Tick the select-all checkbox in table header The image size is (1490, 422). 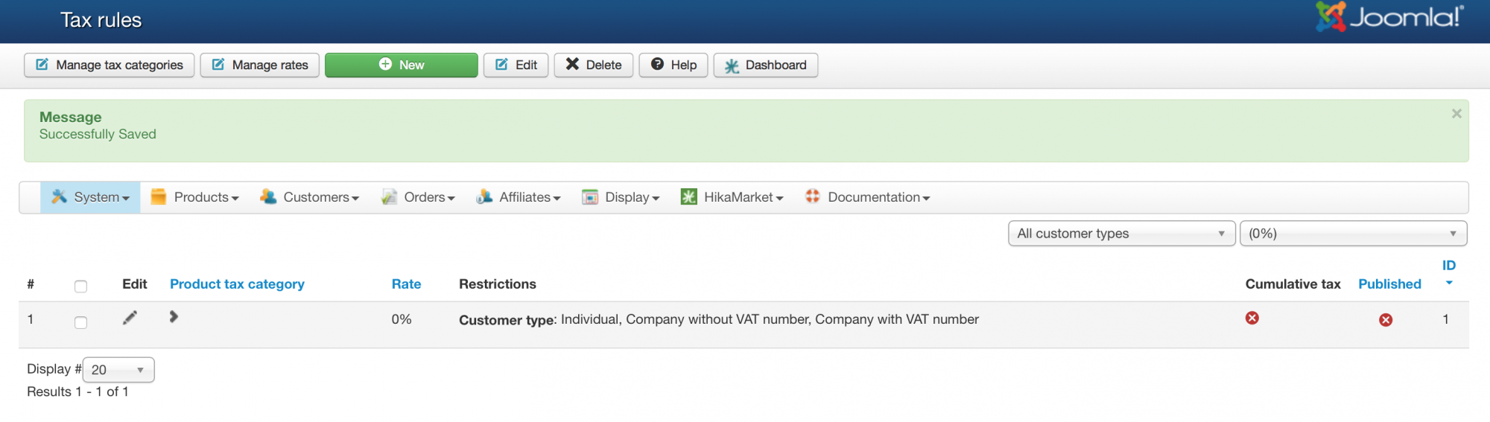[81, 287]
